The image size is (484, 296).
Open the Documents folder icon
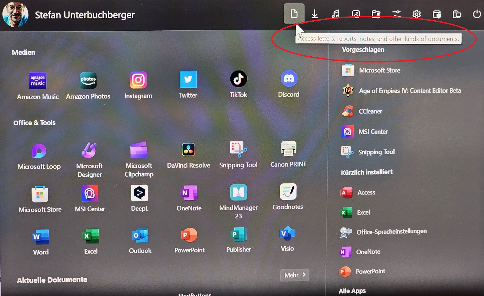coord(294,14)
